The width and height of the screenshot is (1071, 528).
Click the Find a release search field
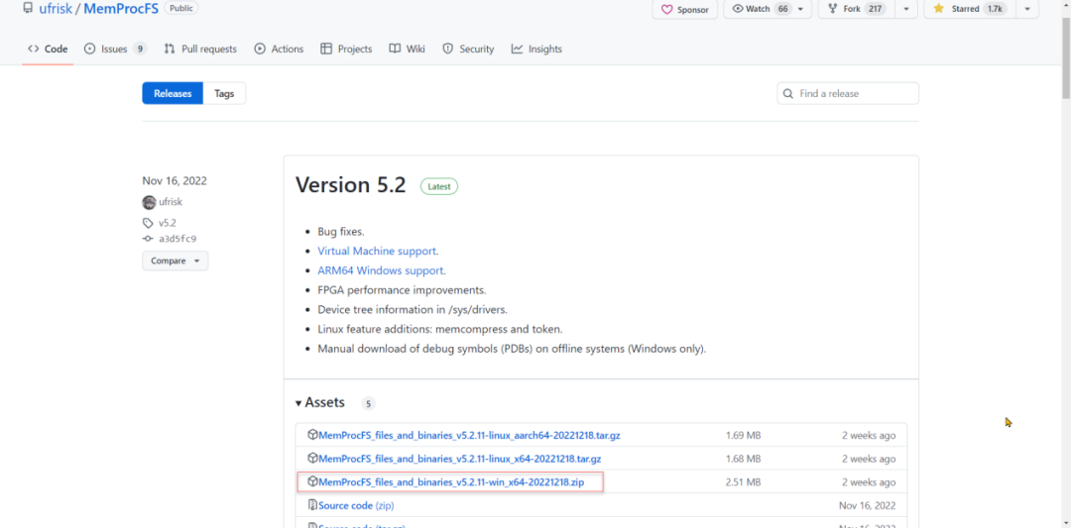pos(848,93)
